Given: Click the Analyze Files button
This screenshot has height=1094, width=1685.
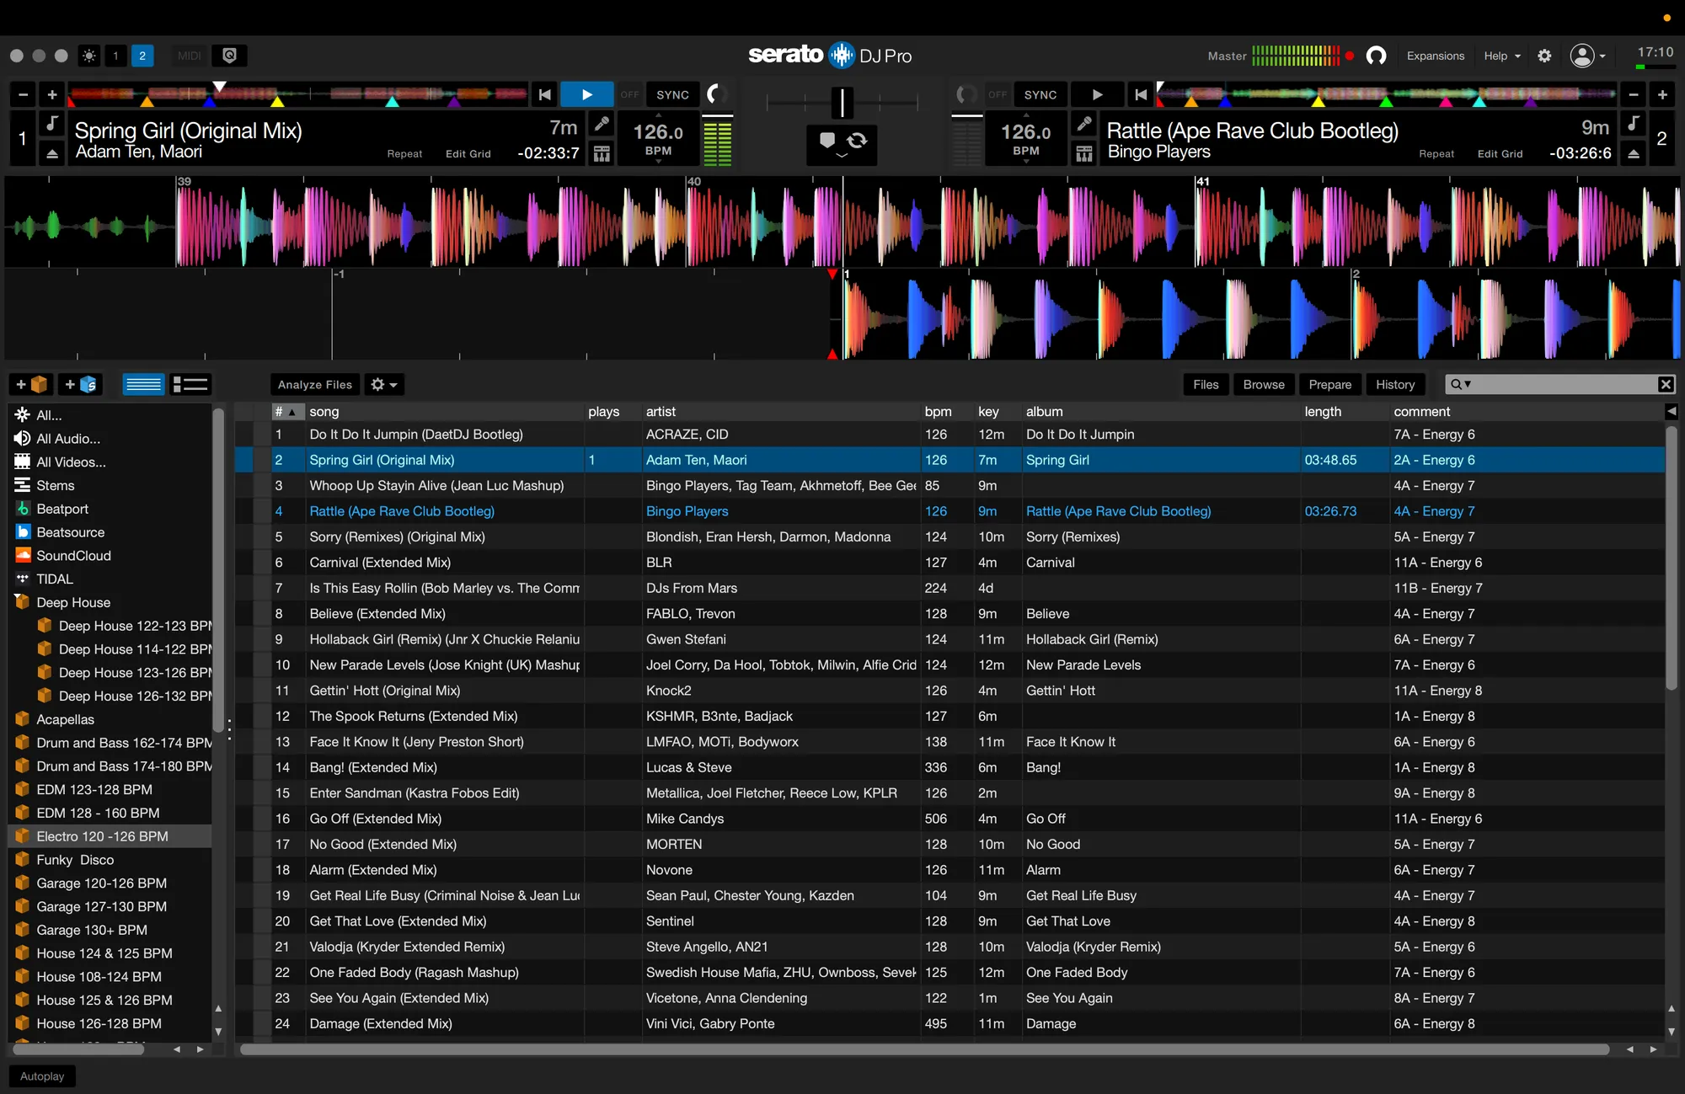Looking at the screenshot, I should (x=315, y=385).
